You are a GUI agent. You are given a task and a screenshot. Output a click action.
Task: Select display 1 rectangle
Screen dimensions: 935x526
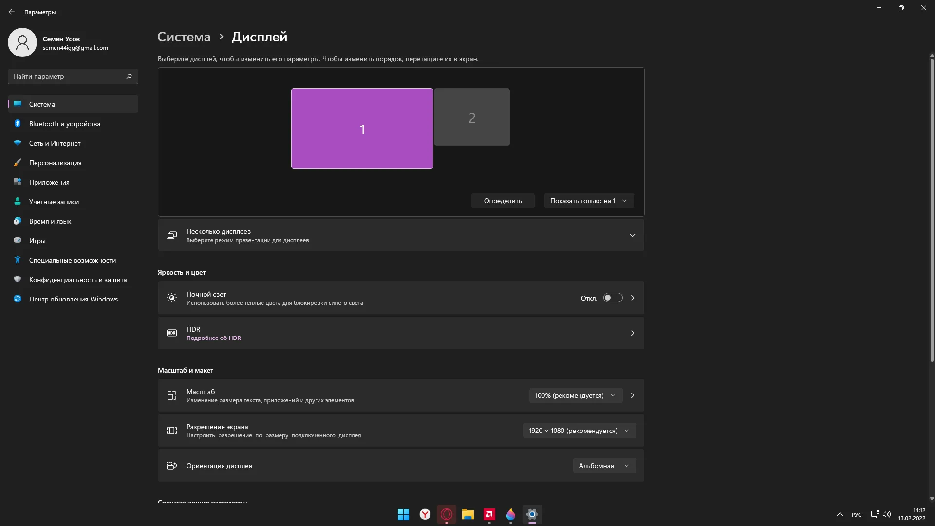(x=362, y=128)
